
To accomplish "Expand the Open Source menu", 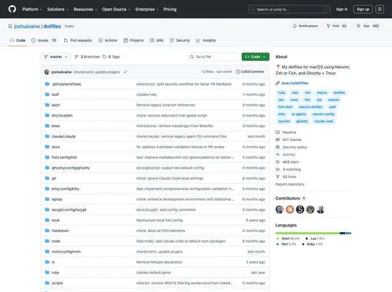I will pos(116,9).
